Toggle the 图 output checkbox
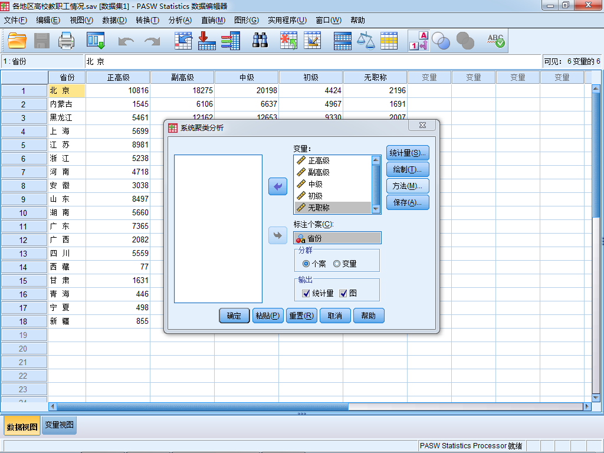Screen dimensions: 604x453 pyautogui.click(x=343, y=294)
